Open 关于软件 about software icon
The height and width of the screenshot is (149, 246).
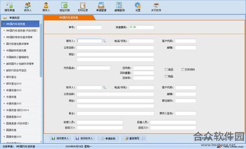[156, 7]
